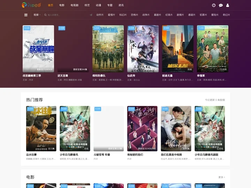Open the 动漫 menu item

tap(98, 5)
